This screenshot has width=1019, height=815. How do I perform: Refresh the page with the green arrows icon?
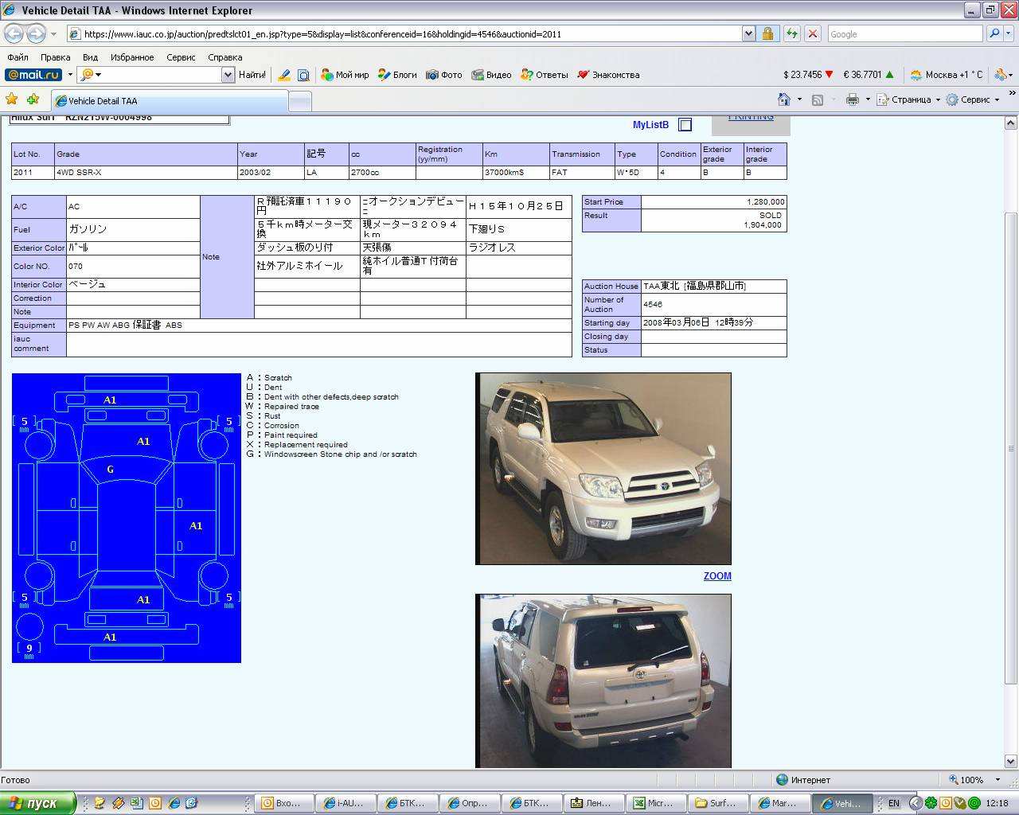(x=792, y=33)
